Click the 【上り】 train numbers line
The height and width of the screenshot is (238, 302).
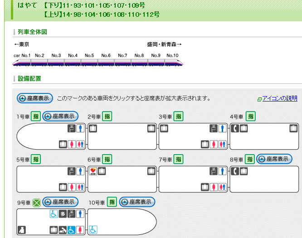coord(102,15)
